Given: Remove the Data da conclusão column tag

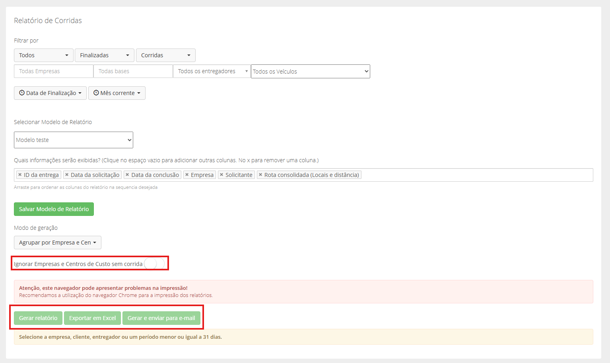Looking at the screenshot, I should pos(127,175).
